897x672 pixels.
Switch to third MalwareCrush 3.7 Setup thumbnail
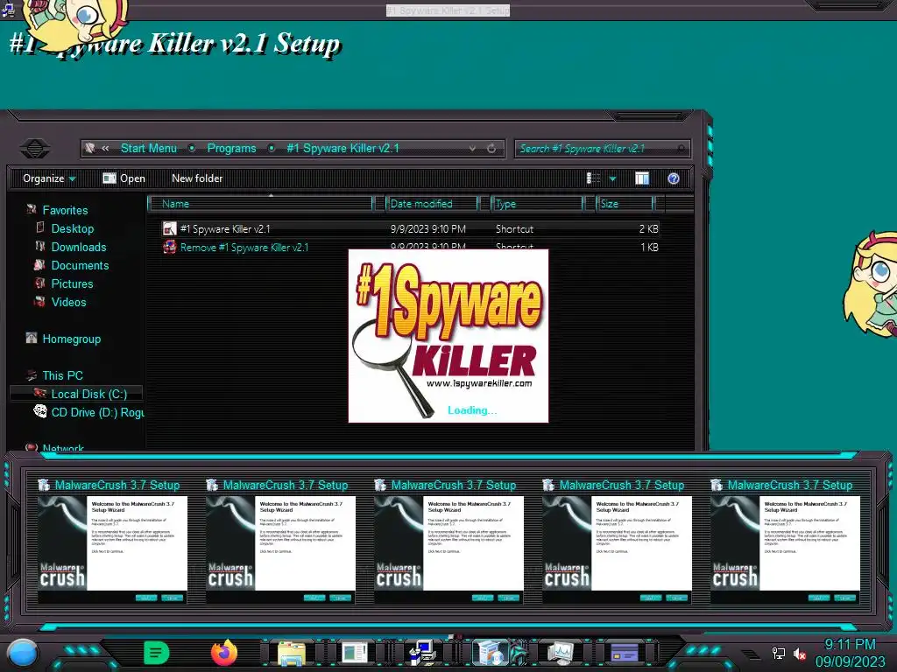(x=448, y=542)
